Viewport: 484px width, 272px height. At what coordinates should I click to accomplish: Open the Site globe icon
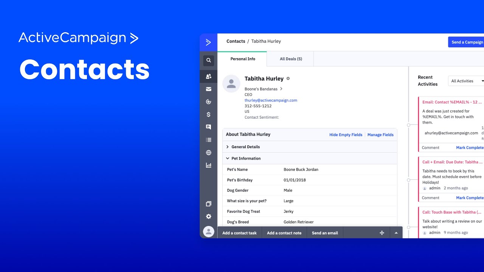click(x=208, y=153)
